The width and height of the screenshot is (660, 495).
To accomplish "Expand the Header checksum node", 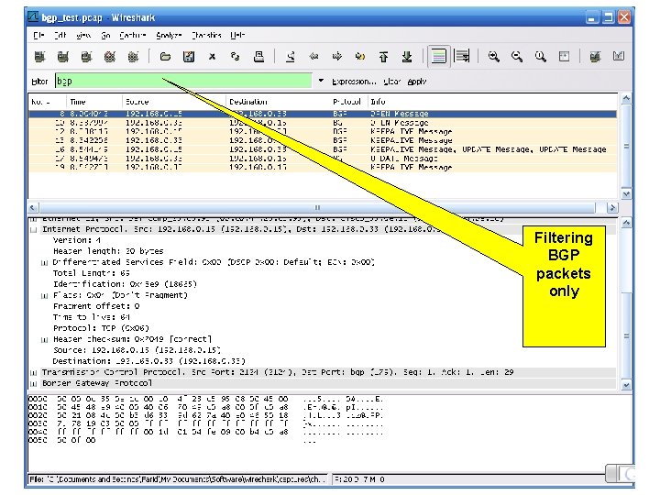I will [x=44, y=340].
